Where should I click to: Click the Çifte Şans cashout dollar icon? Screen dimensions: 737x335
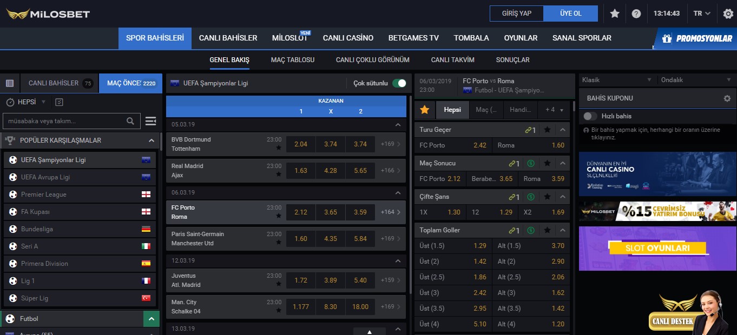[x=531, y=197]
